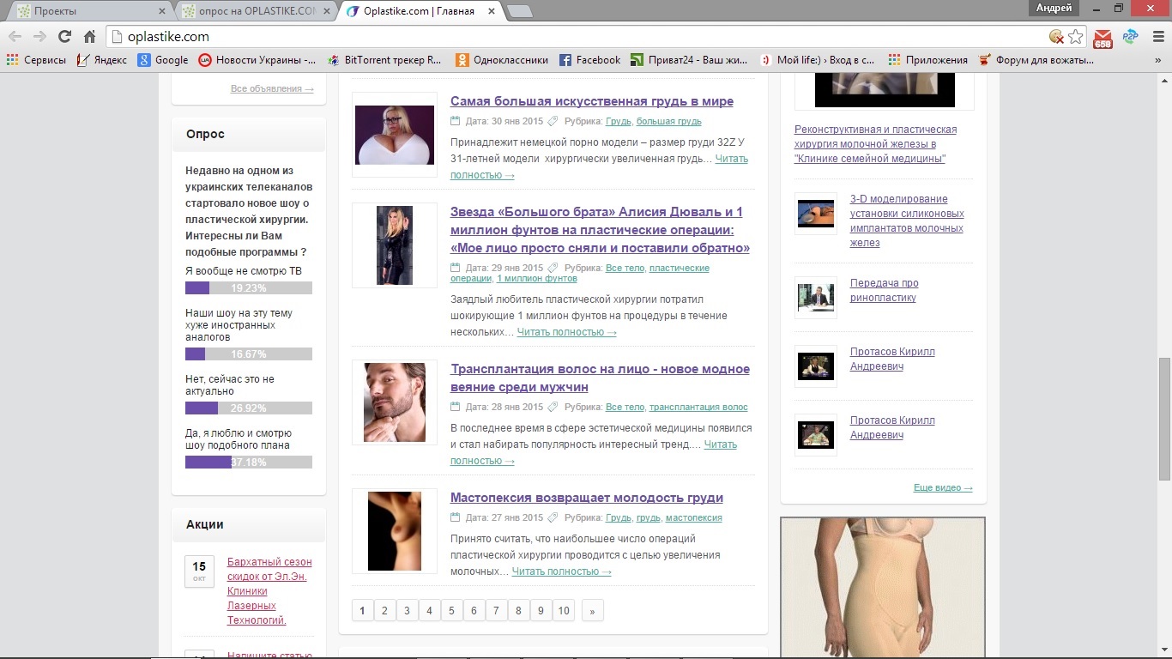The height and width of the screenshot is (659, 1172).
Task: Click the Еще видео link
Action: click(943, 487)
